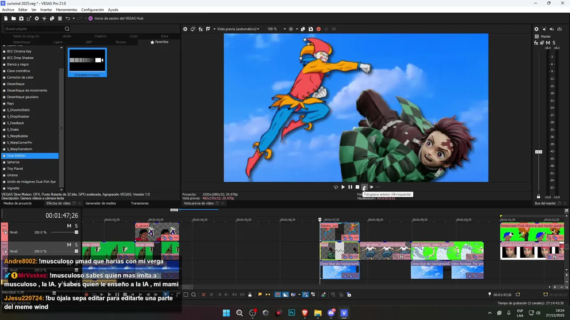
Task: Open the Insertar menu
Action: (46, 10)
